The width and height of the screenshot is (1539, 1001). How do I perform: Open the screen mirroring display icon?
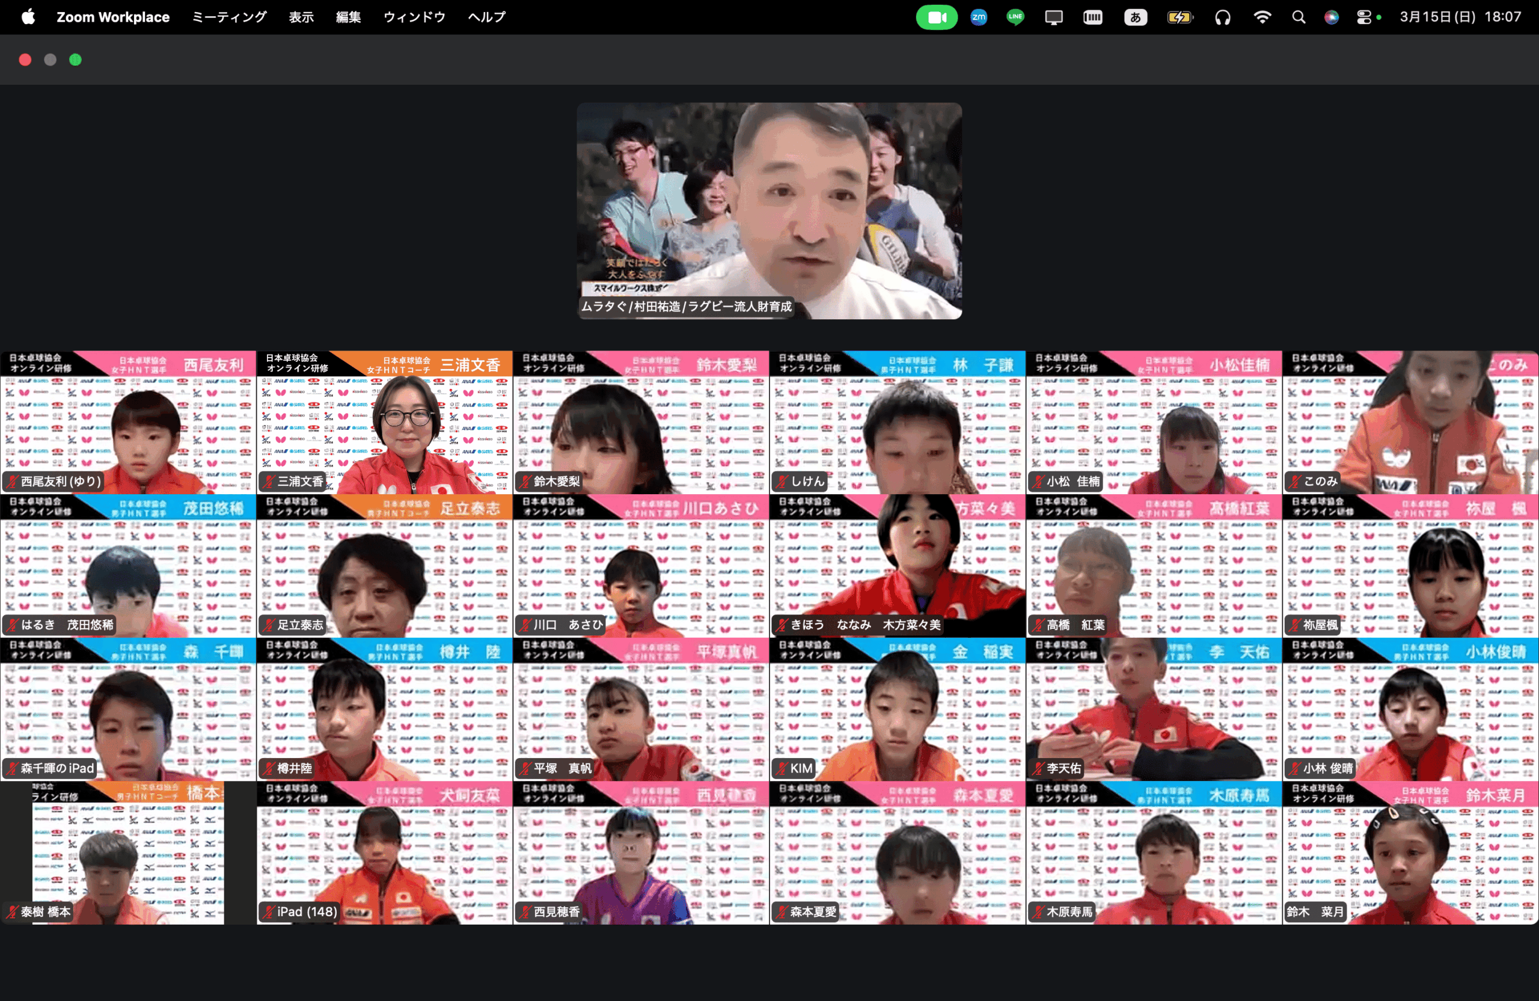click(1053, 17)
